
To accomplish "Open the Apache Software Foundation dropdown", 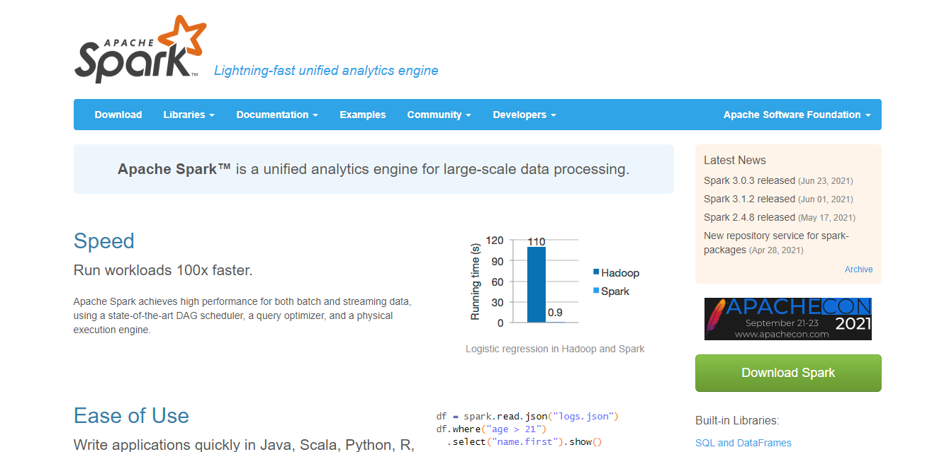I will pyautogui.click(x=797, y=115).
